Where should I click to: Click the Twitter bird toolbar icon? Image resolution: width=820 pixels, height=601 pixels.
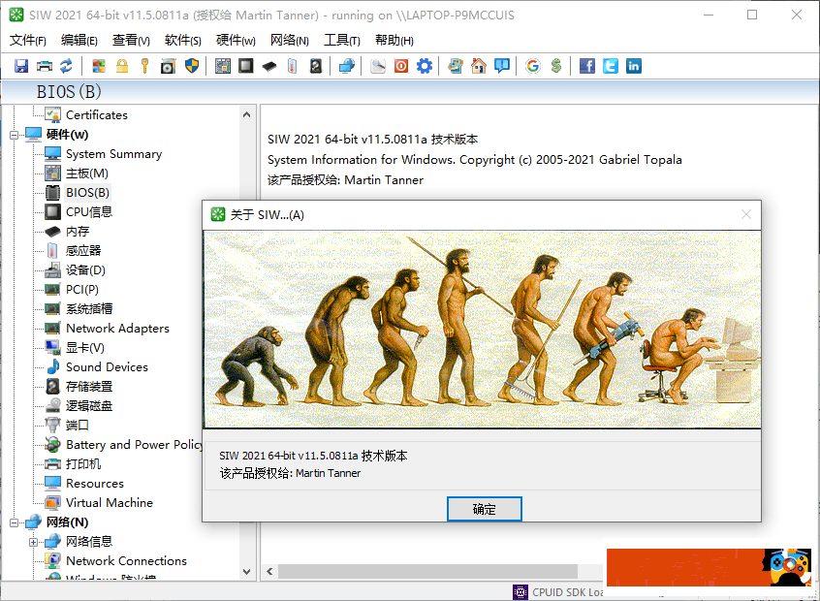[611, 66]
